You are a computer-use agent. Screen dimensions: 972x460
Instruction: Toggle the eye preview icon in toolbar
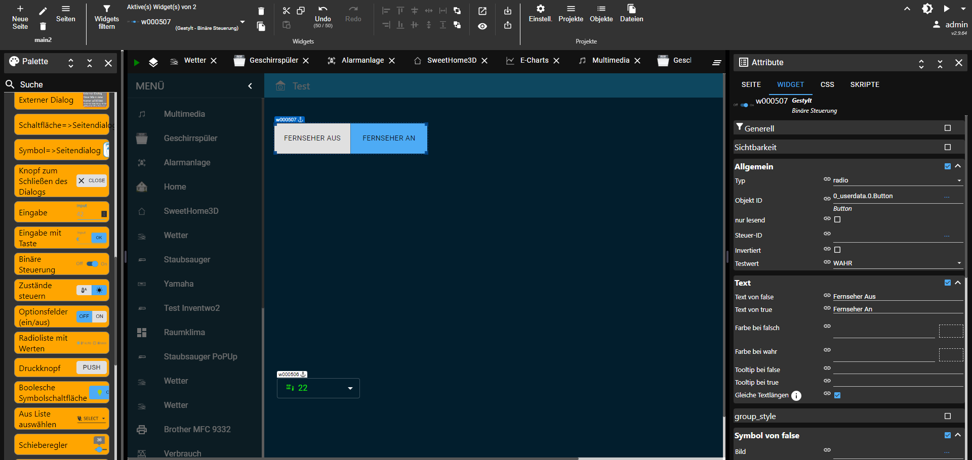click(482, 26)
